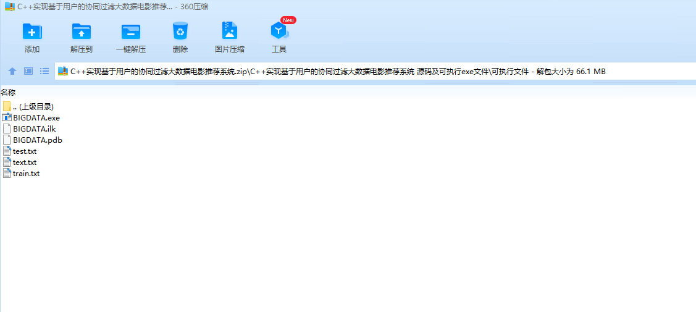The height and width of the screenshot is (312, 696).
Task: Click the parent directory folder icon
Action: pos(7,106)
